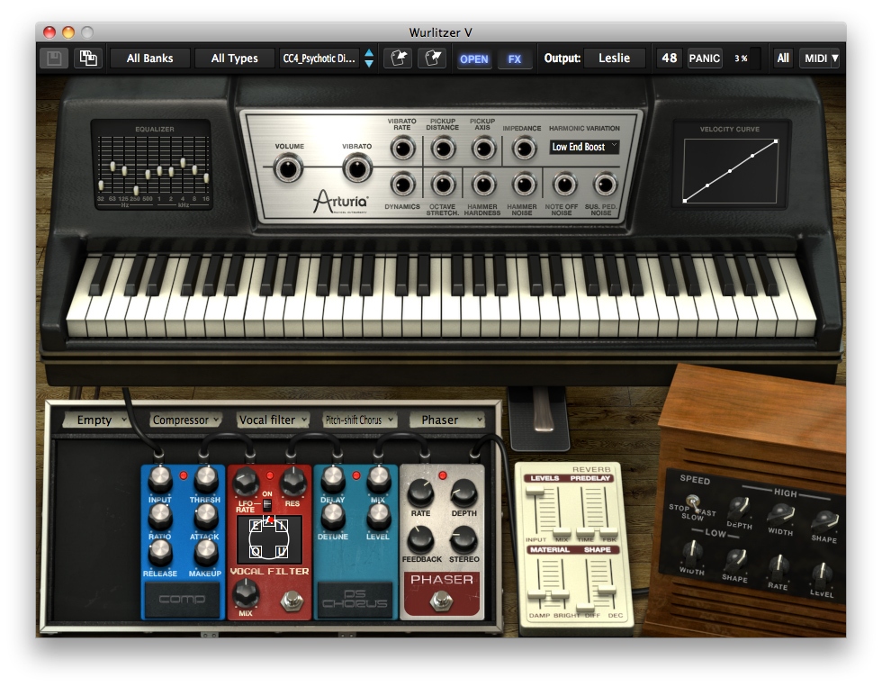The image size is (882, 687).
Task: Toggle the FX view
Action: pos(514,57)
